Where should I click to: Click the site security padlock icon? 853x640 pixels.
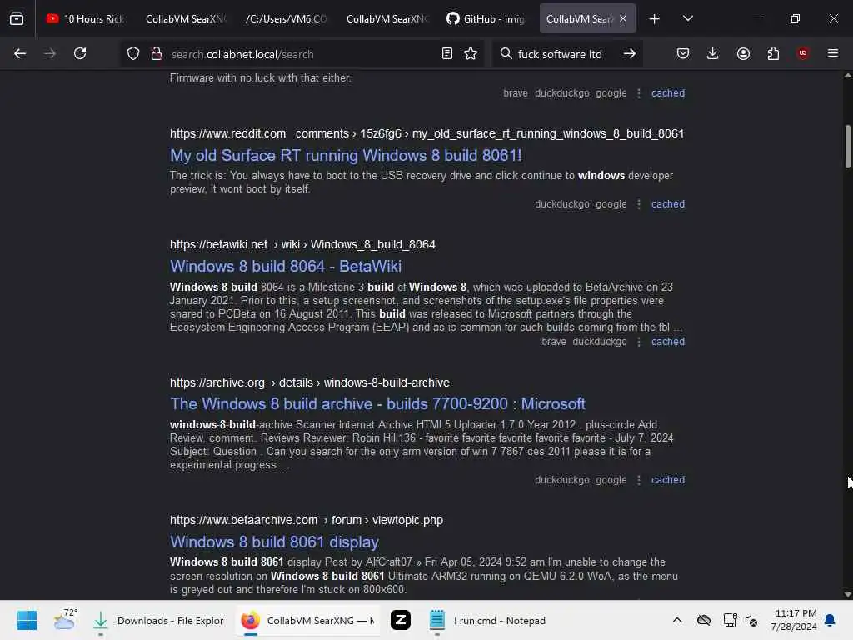156,53
